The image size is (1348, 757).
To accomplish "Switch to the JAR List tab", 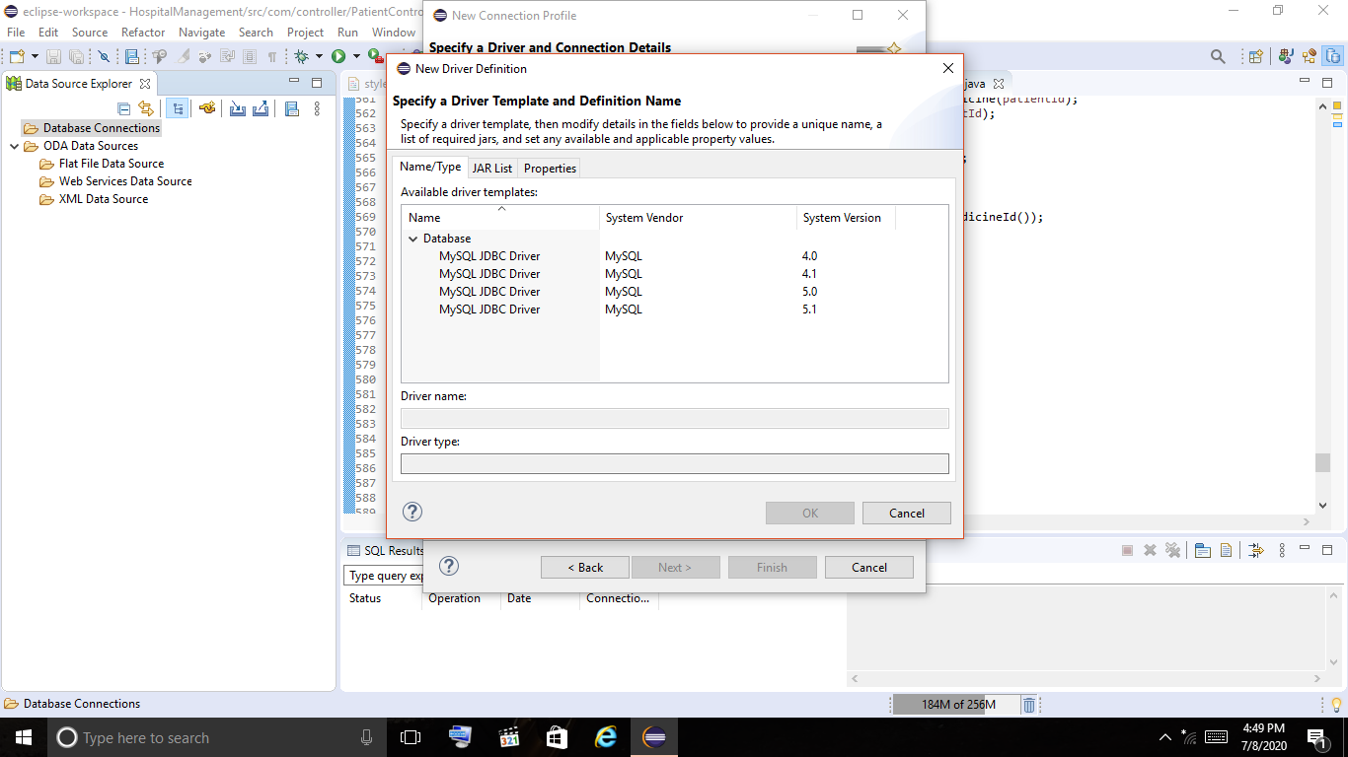I will pyautogui.click(x=492, y=169).
